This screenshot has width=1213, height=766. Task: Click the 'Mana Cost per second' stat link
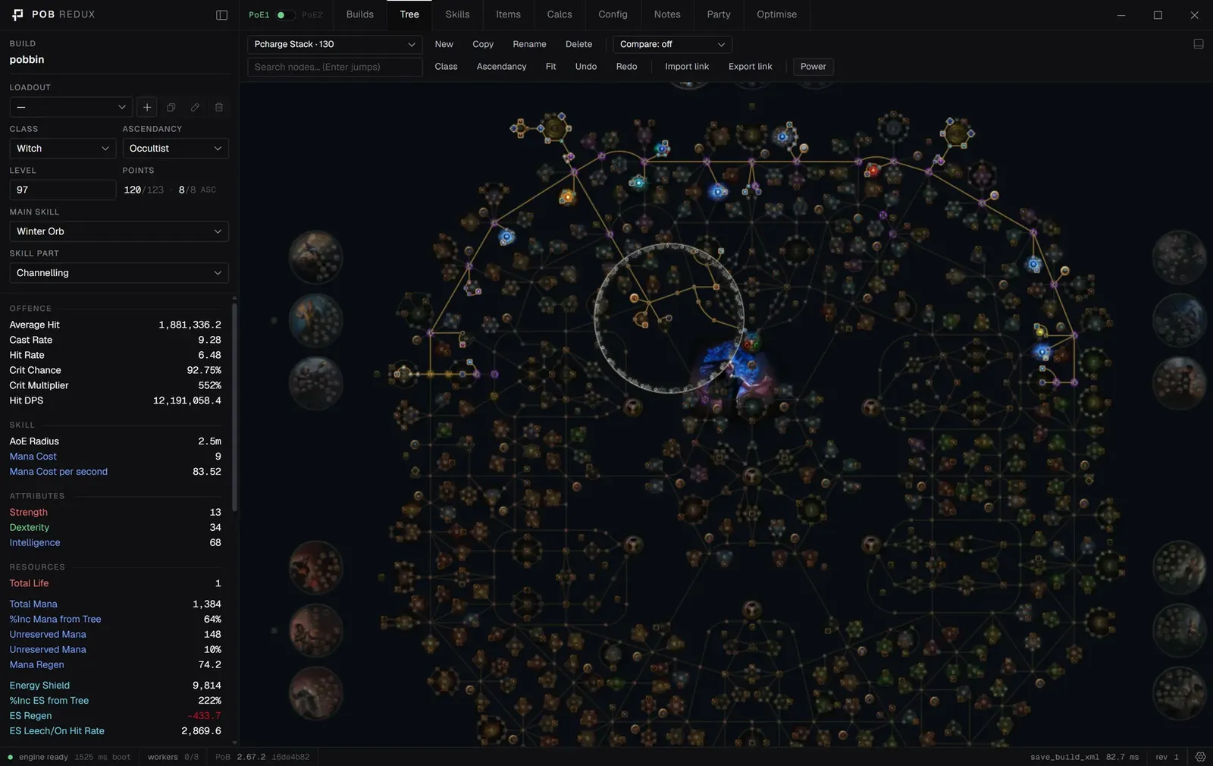[58, 472]
